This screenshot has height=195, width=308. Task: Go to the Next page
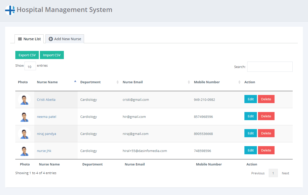285,173
